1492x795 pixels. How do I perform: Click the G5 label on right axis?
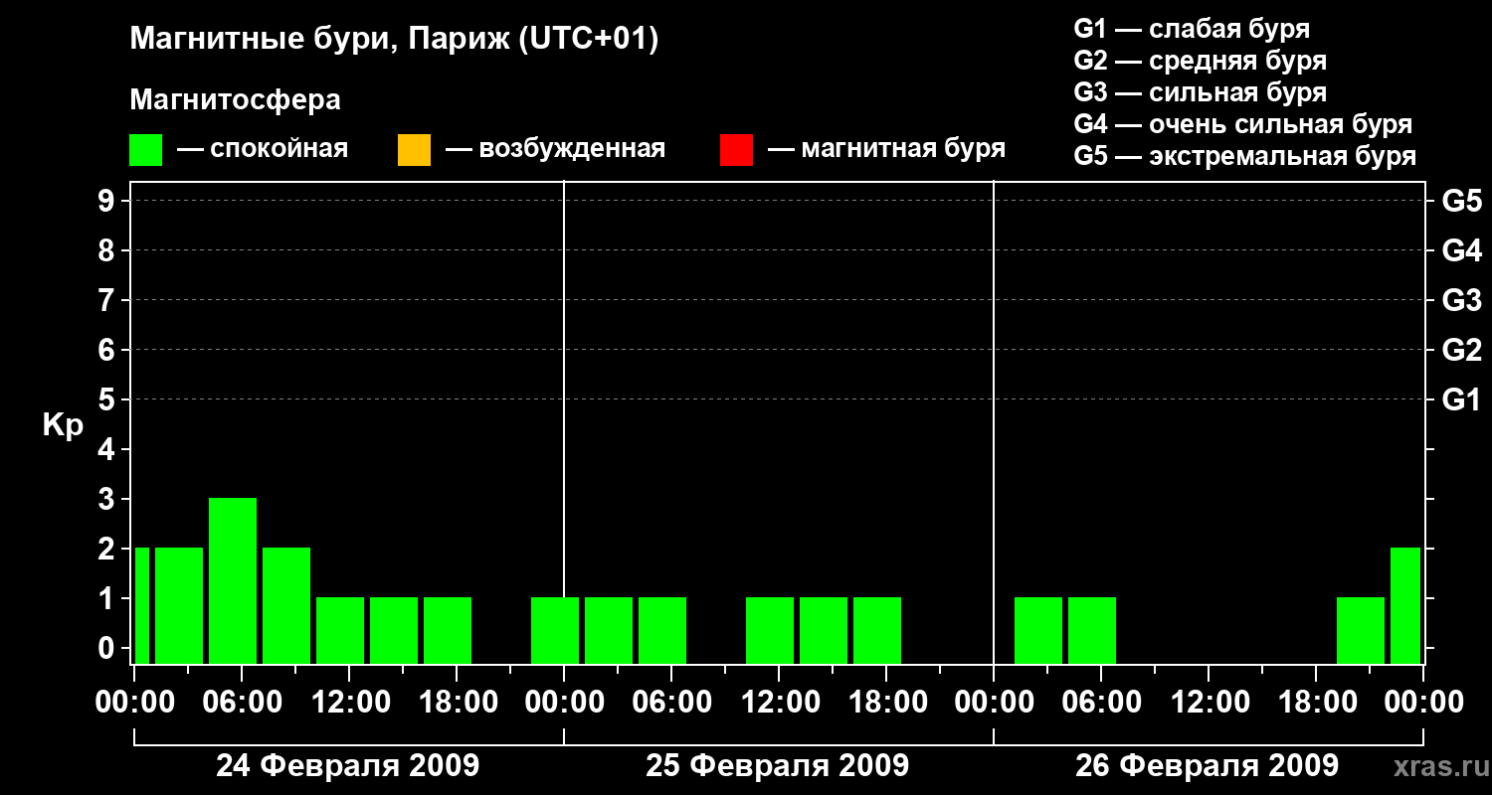[1461, 201]
